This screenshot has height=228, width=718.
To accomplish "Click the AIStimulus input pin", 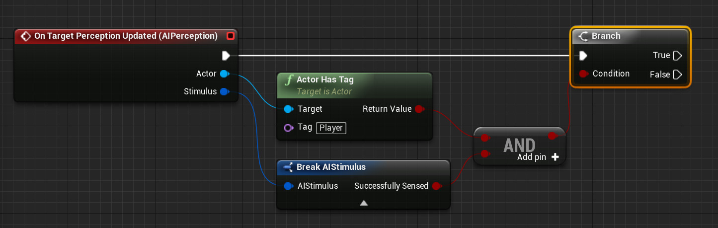I will (288, 186).
